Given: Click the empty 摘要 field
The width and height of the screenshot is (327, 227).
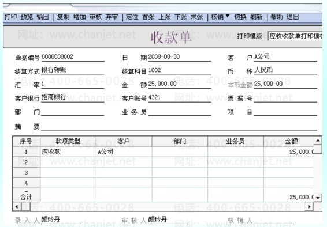Looking at the screenshot, I should 179,126.
